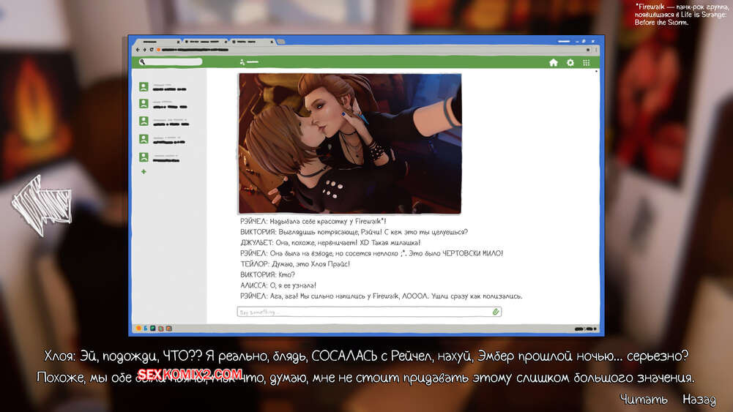
Task: Click the orange taskbar icon at bottom-left
Action: (138, 329)
